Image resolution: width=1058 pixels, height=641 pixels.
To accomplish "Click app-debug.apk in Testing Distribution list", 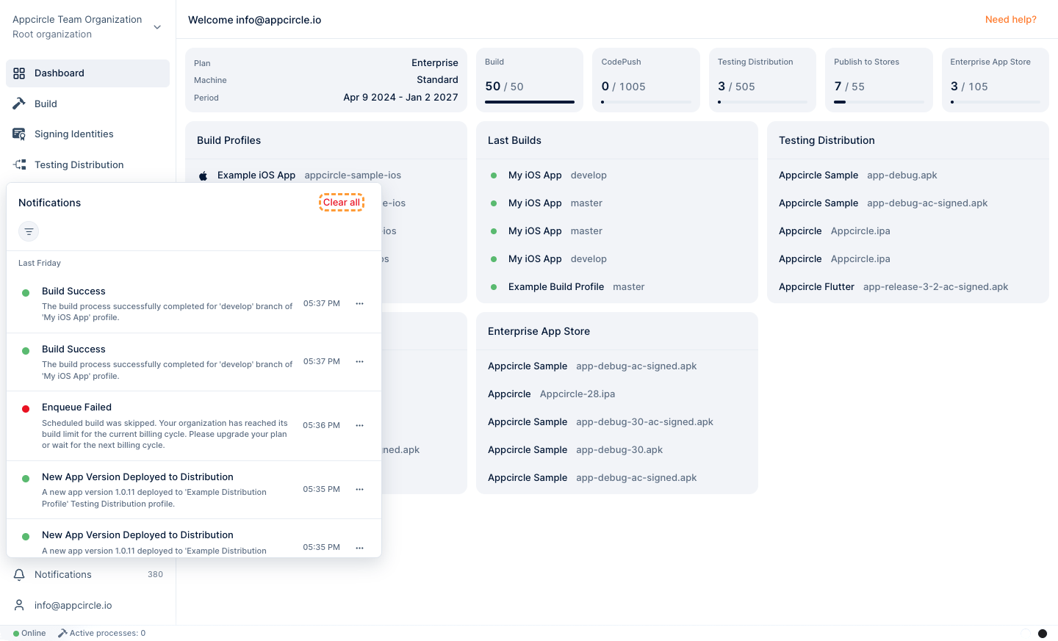I will pyautogui.click(x=902, y=175).
